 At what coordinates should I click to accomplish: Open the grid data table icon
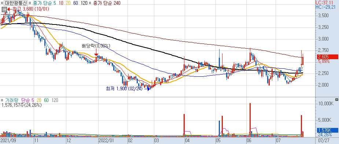(x=4, y=10)
